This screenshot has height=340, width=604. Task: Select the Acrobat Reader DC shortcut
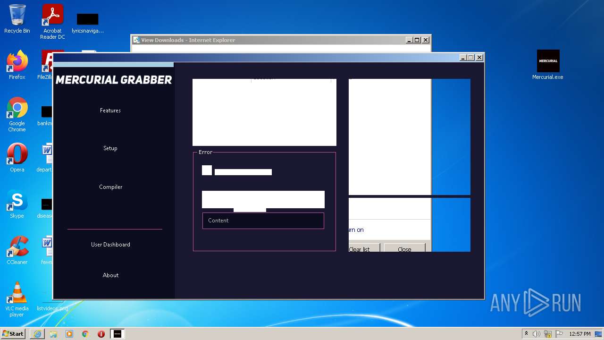click(x=52, y=22)
